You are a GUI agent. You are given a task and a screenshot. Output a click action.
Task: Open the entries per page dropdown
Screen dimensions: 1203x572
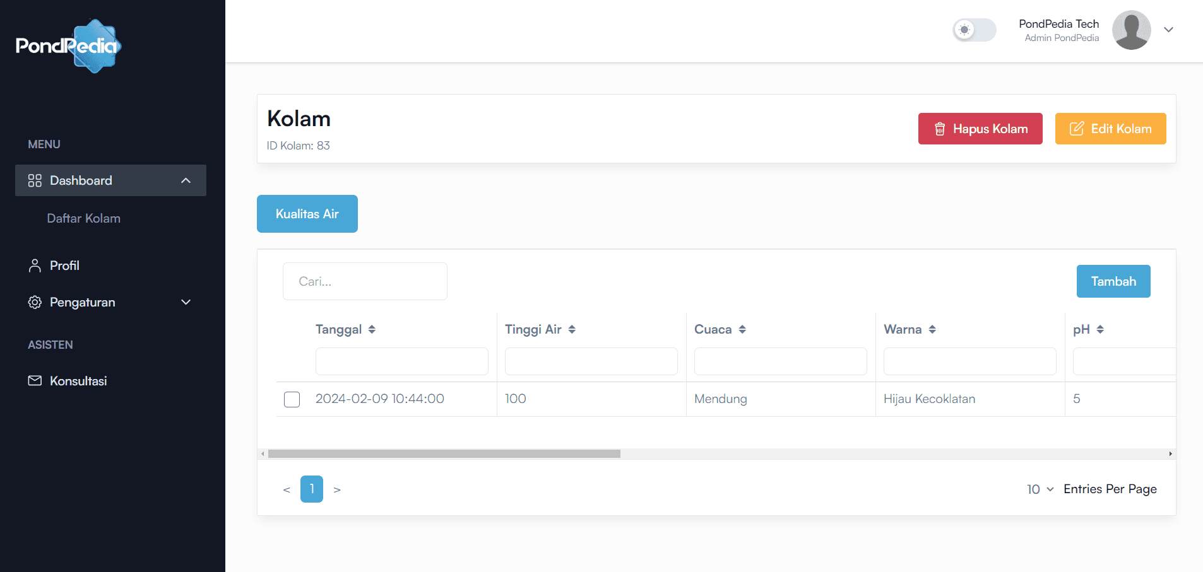[x=1040, y=489]
